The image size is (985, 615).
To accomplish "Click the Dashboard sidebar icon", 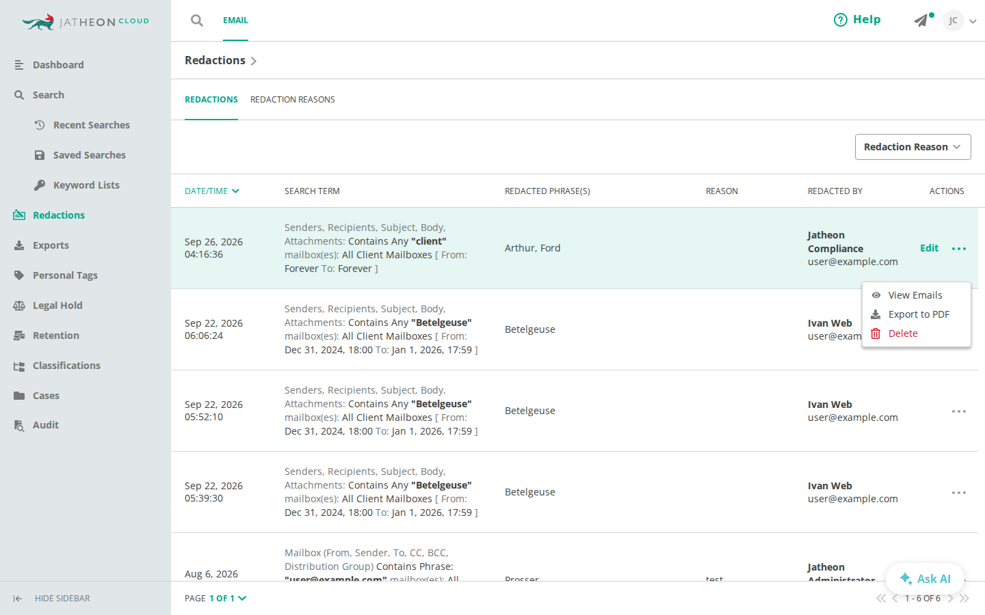I will point(19,65).
